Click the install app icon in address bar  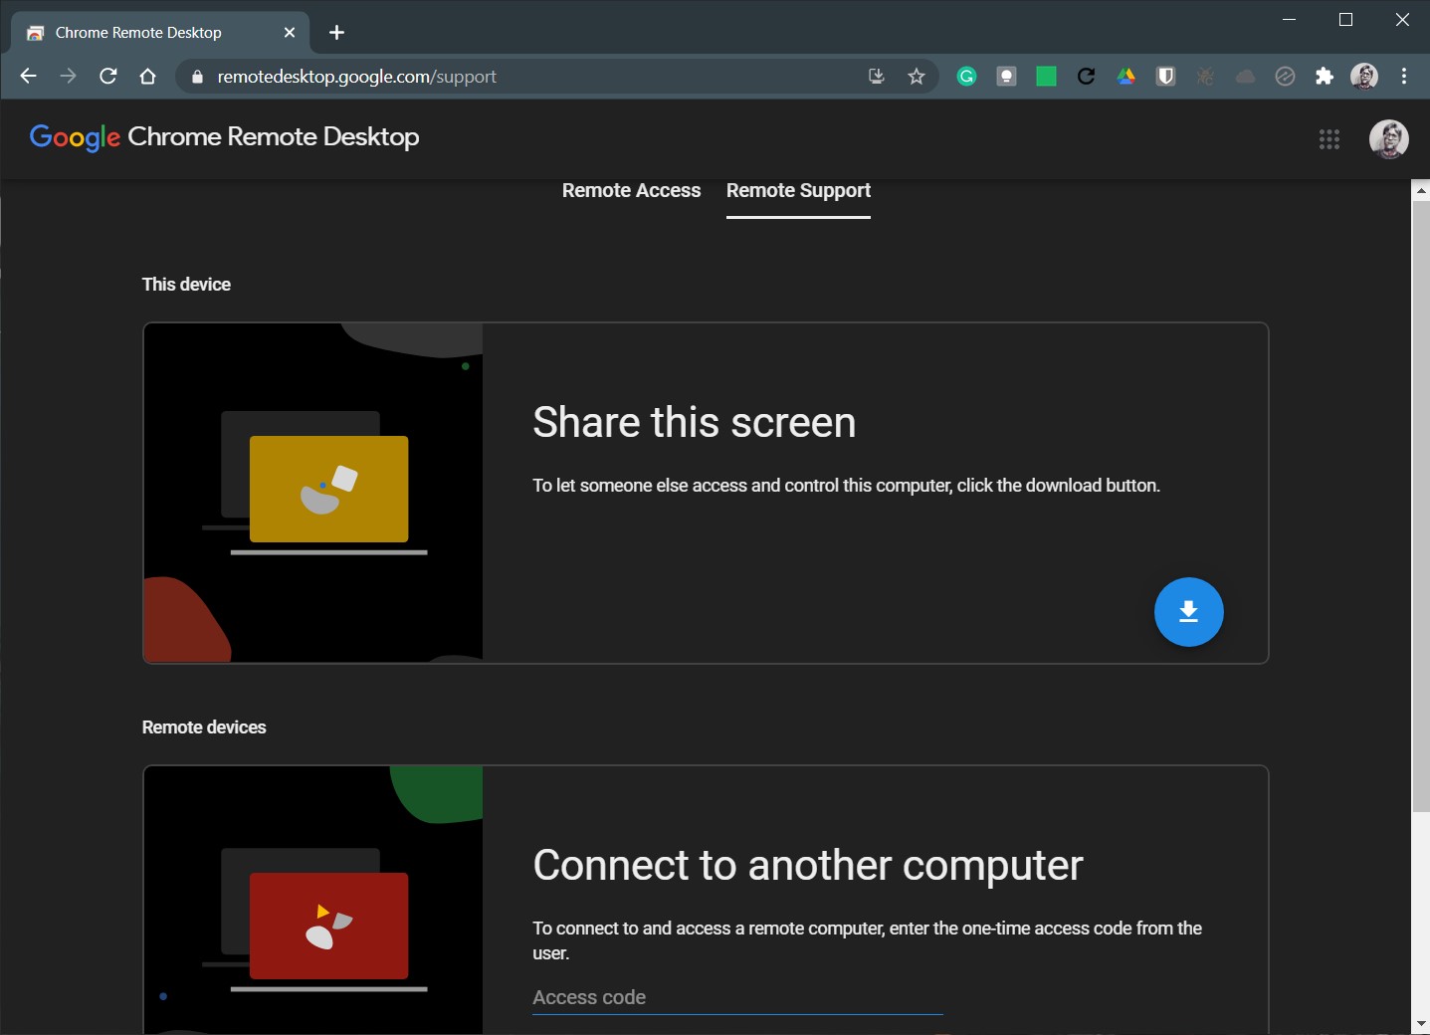[877, 77]
